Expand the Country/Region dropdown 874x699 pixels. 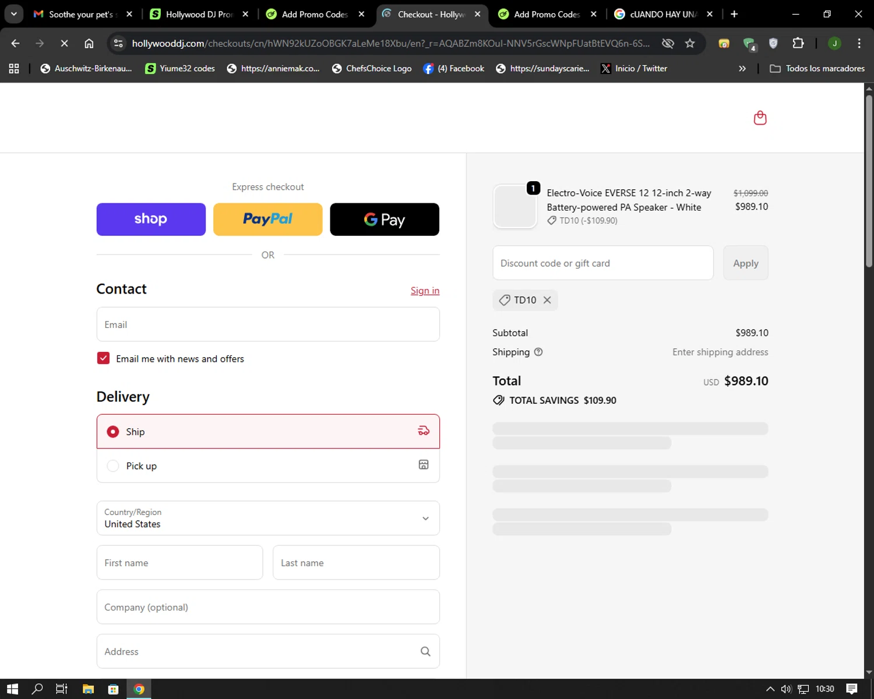tap(268, 518)
